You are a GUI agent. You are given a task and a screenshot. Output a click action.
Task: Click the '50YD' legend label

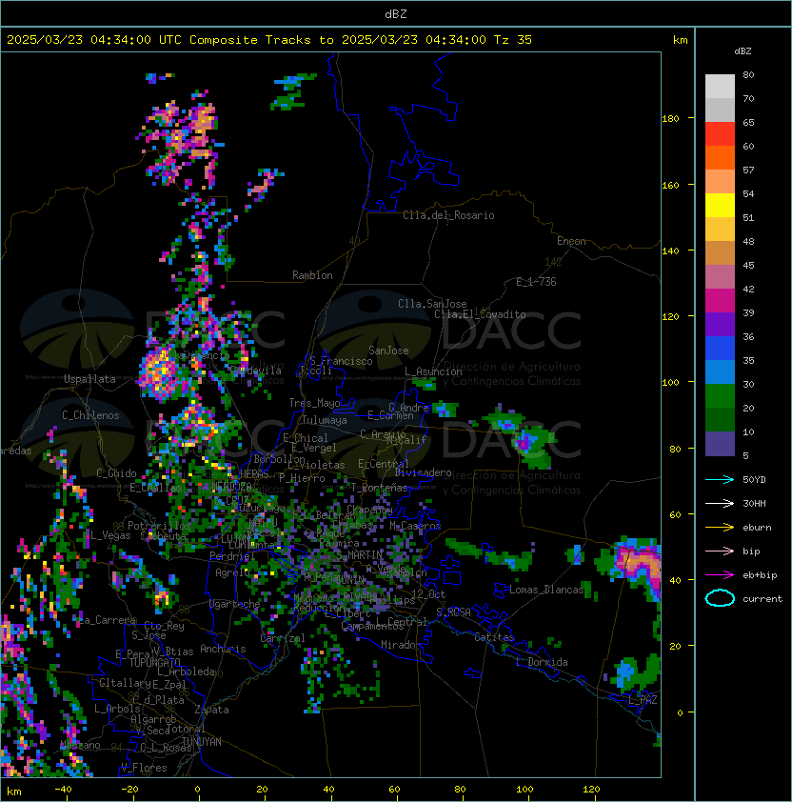click(x=754, y=480)
